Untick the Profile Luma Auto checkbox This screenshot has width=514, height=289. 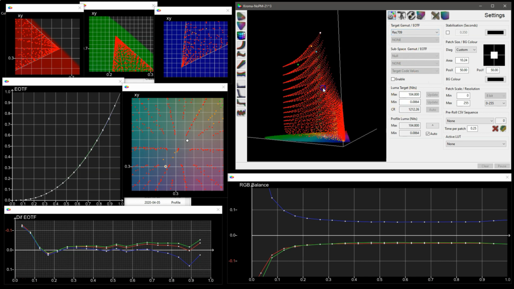(x=428, y=133)
